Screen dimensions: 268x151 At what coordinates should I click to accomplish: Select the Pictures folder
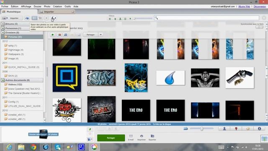pyautogui.click(x=22, y=37)
